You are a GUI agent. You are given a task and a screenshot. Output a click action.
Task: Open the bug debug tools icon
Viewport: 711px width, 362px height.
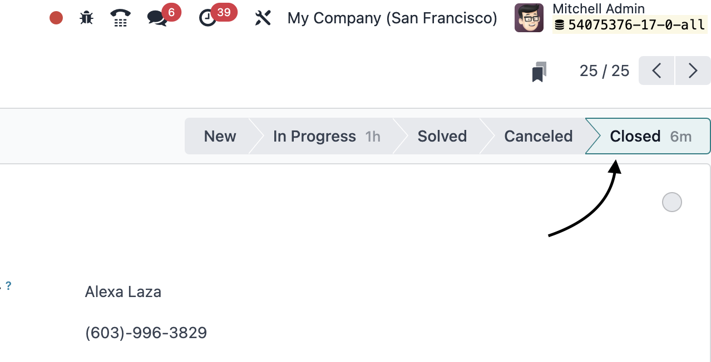pos(86,18)
